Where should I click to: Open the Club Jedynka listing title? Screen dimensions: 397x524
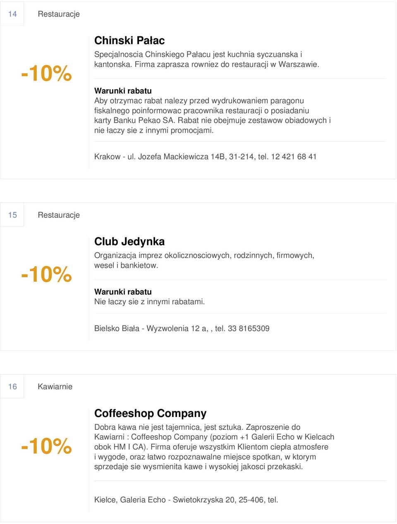tap(129, 241)
